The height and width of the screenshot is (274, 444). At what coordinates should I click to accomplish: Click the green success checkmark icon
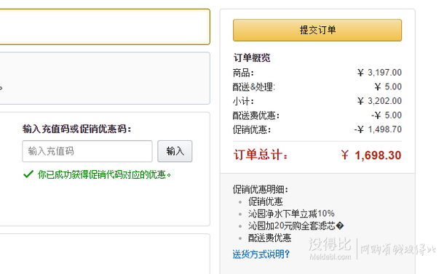28,174
